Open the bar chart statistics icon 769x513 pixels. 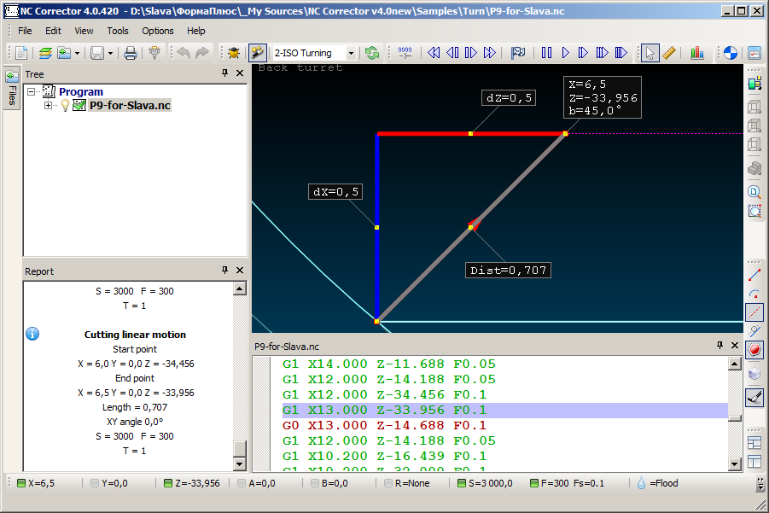pyautogui.click(x=697, y=52)
